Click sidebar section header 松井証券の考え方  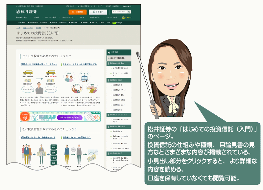tap(119, 154)
